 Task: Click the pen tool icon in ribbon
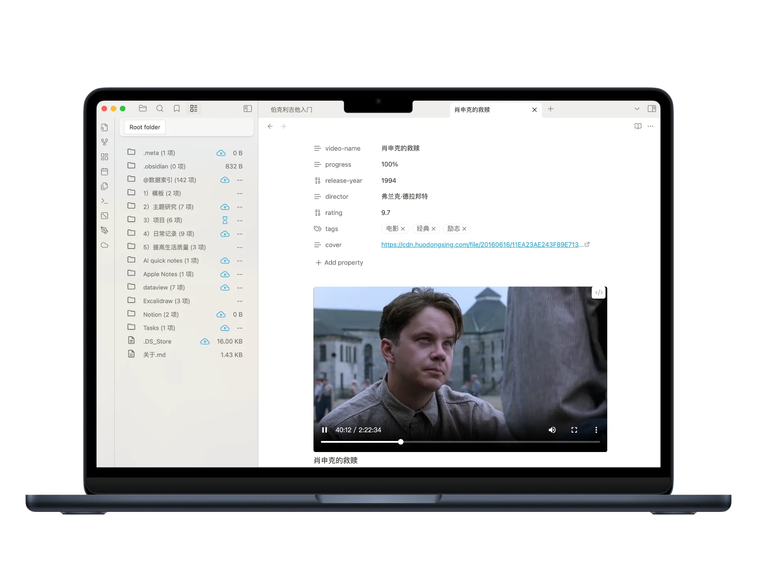104,230
